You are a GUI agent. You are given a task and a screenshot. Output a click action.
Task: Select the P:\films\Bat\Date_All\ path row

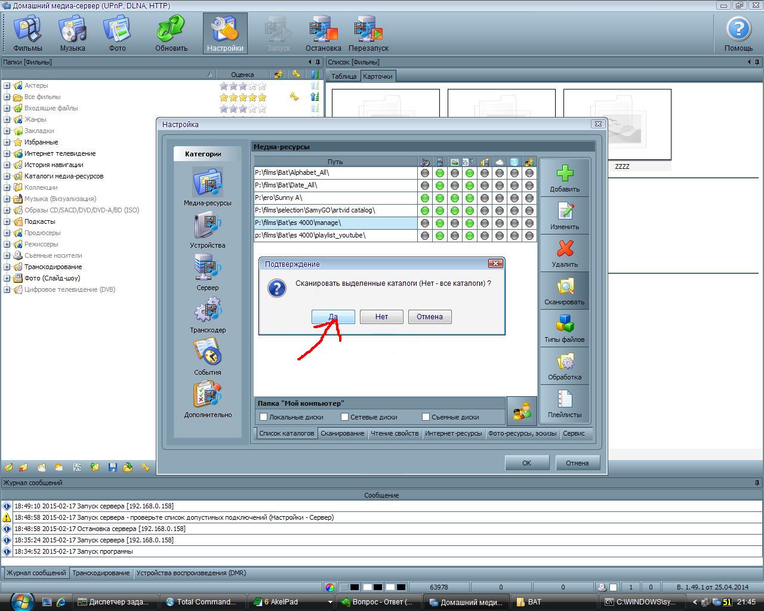334,185
